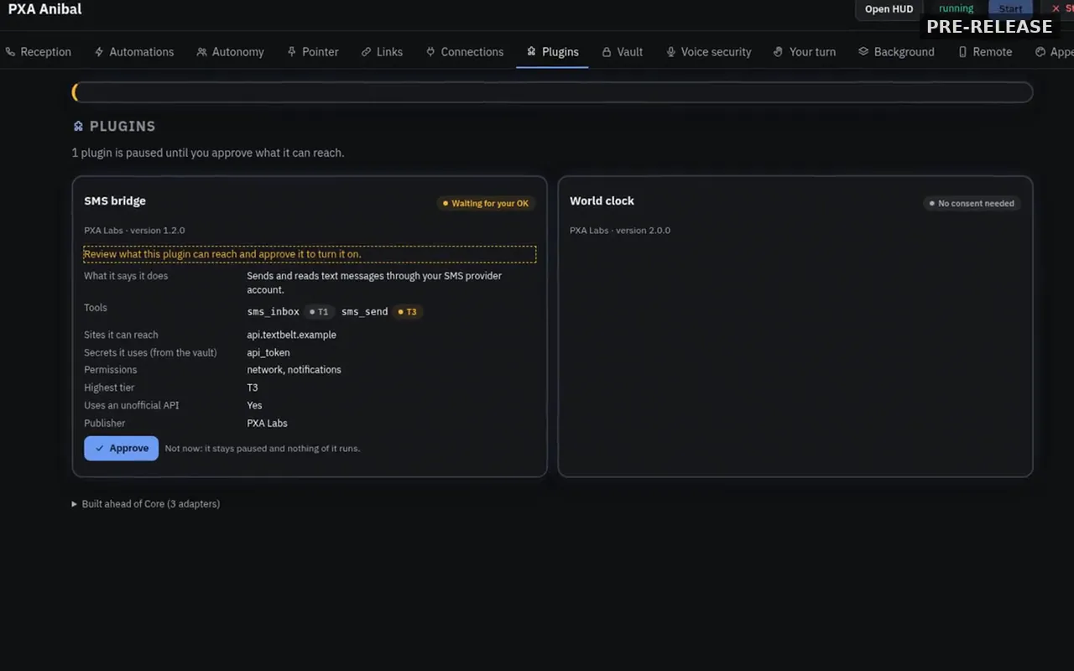Click the sms_send tool name
The width and height of the screenshot is (1074, 671).
coord(364,312)
